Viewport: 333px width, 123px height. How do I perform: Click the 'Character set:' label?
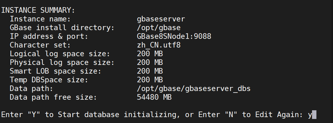pos(40,45)
